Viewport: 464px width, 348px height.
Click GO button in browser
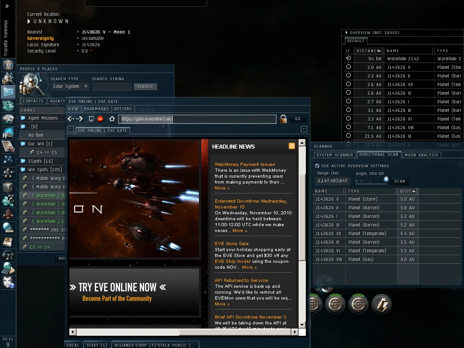tap(298, 119)
